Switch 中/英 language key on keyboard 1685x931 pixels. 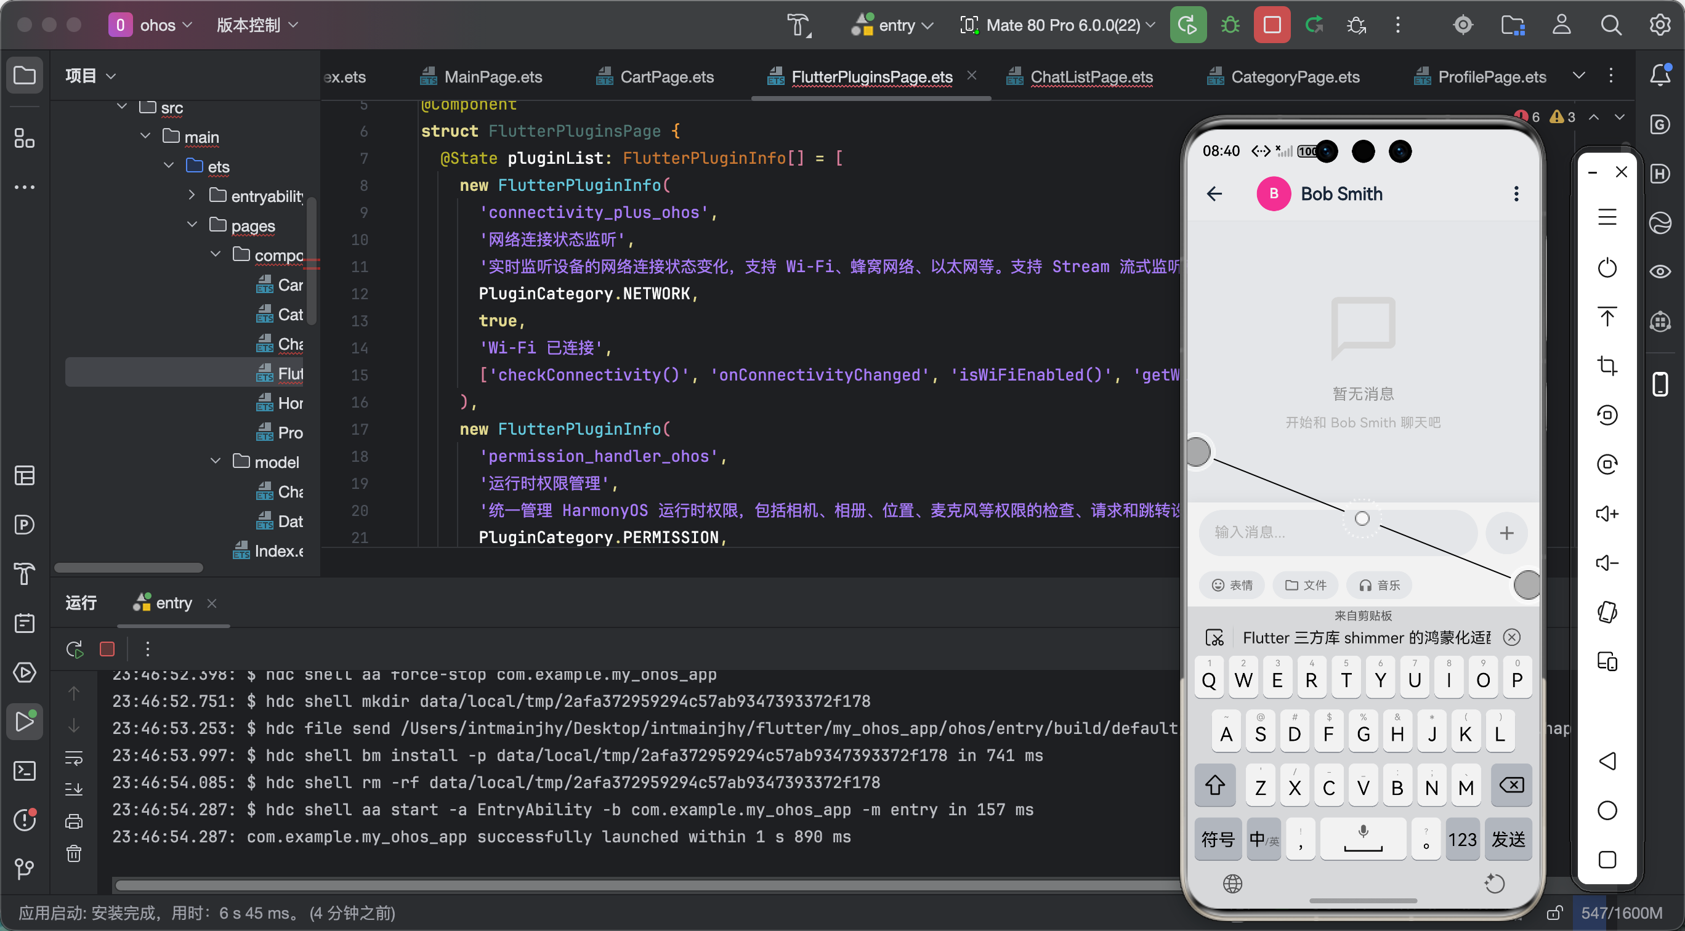click(x=1263, y=839)
